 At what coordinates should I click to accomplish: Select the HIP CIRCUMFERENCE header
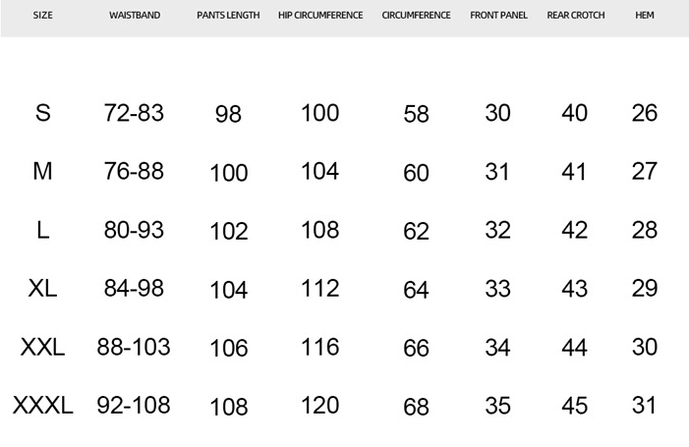tap(320, 16)
